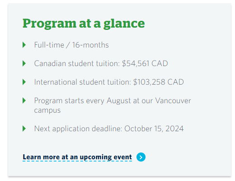This screenshot has height=181, width=235.
Task: Click the International student tuition label text
Action: tap(83, 82)
